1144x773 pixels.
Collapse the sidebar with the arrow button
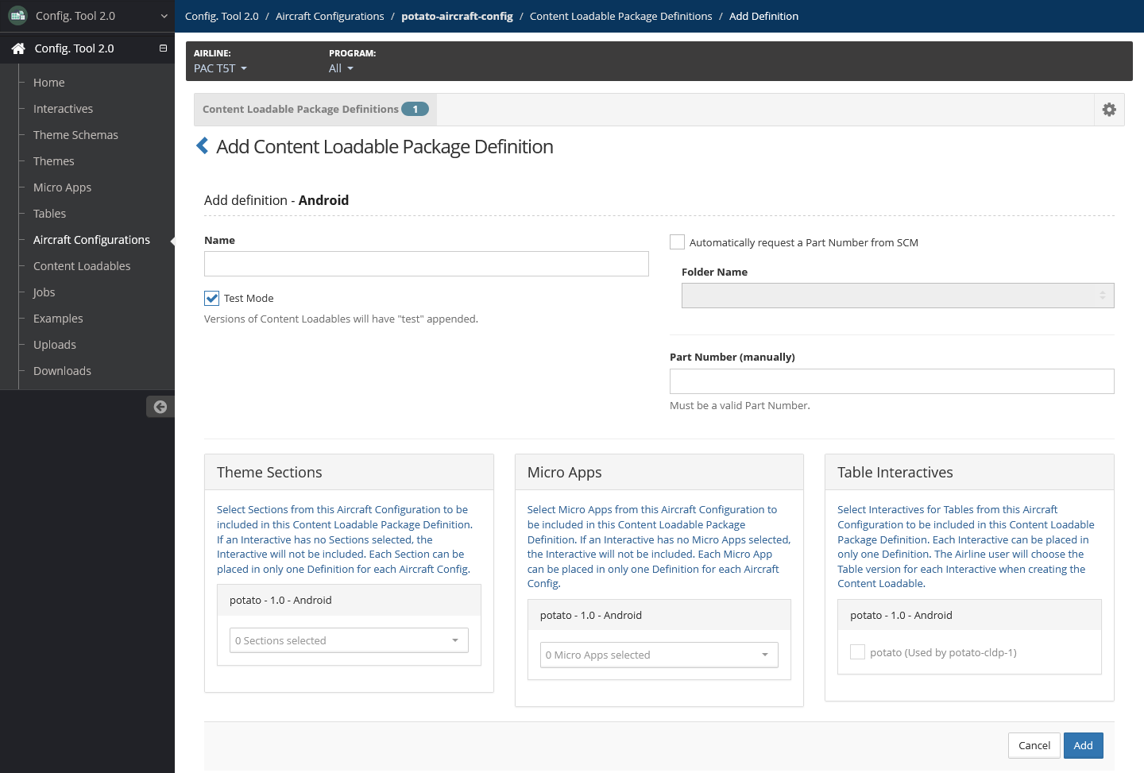[160, 407]
